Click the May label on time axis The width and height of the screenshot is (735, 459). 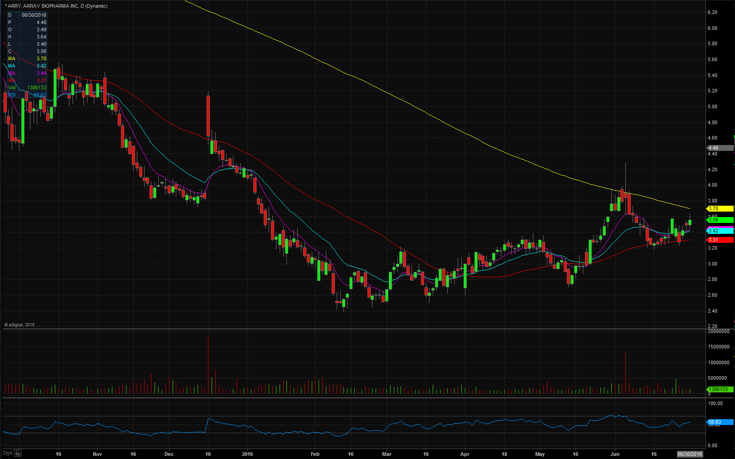click(540, 454)
